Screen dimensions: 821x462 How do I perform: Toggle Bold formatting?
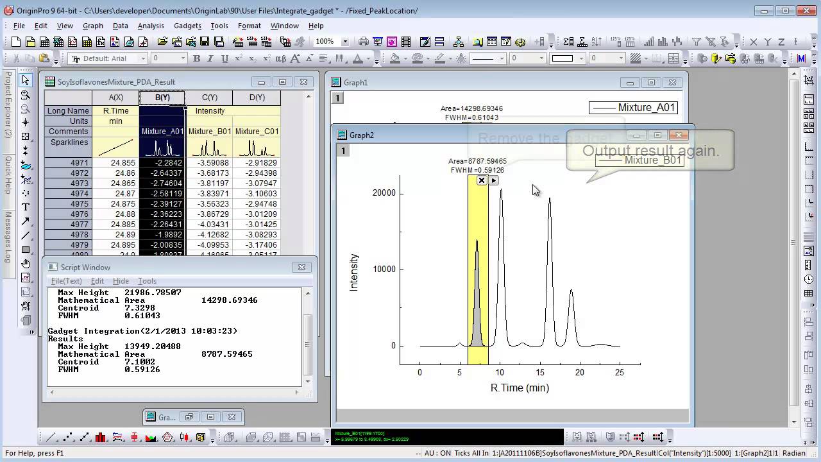tap(196, 58)
